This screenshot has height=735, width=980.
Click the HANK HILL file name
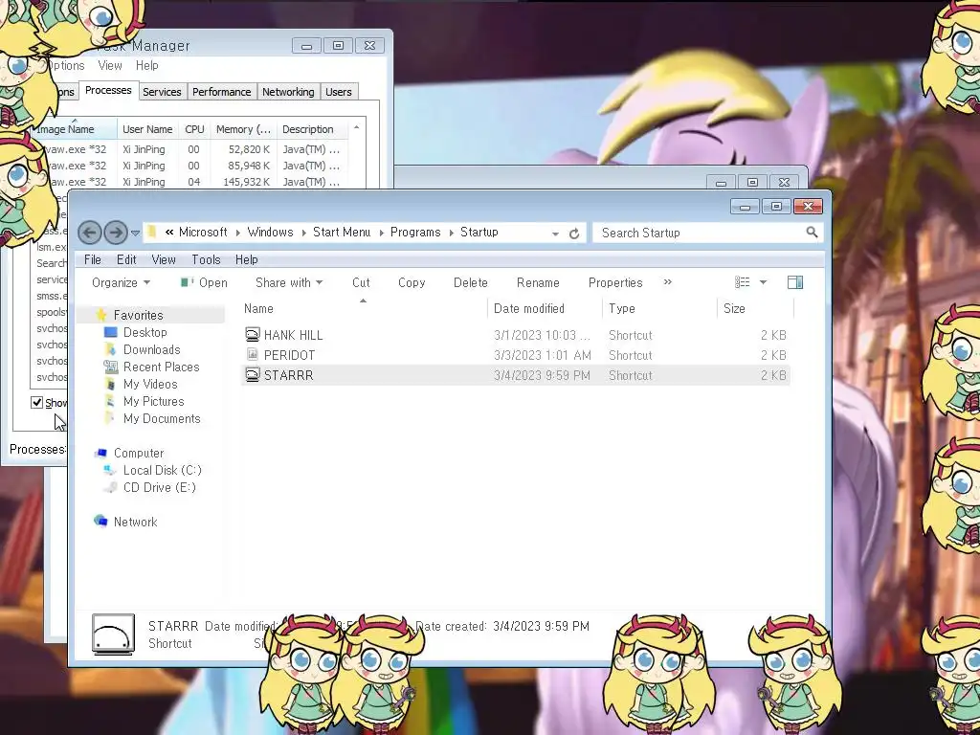coord(293,335)
